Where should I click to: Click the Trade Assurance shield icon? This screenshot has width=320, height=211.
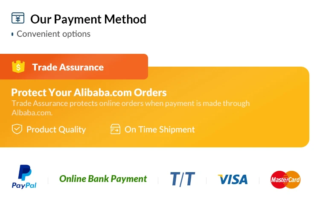tap(18, 67)
